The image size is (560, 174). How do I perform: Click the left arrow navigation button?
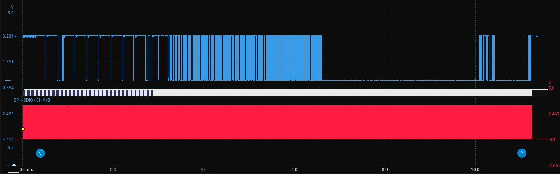41,153
